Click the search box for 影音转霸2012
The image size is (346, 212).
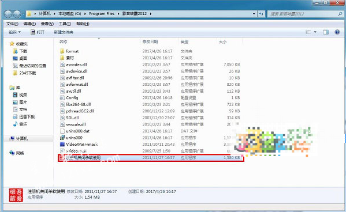pyautogui.click(x=303, y=14)
